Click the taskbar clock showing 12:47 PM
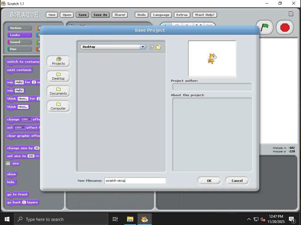Screen dimensions: 301x225 pyautogui.click(x=276, y=219)
